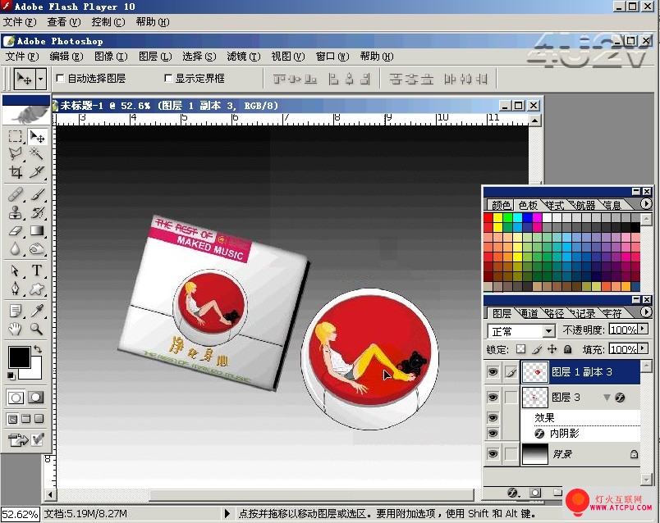
Task: Select the Slice tool
Action: coord(37,171)
